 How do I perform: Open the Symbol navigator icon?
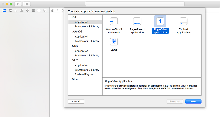[10, 10]
